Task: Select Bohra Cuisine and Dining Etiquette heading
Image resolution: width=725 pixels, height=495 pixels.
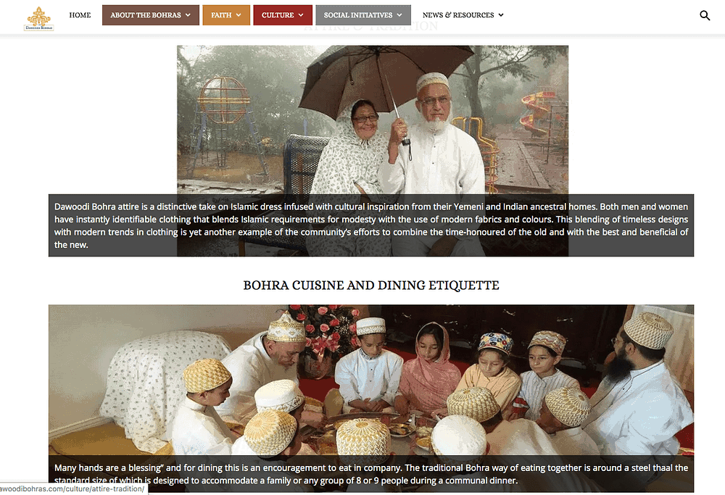Action: coord(371,285)
